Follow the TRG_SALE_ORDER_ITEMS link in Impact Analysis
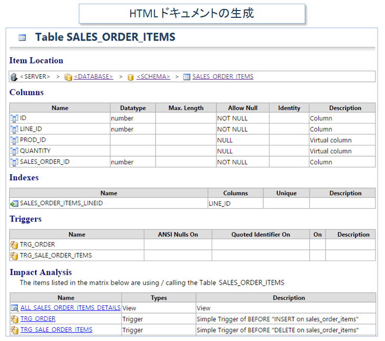The height and width of the screenshot is (341, 385). (56, 330)
